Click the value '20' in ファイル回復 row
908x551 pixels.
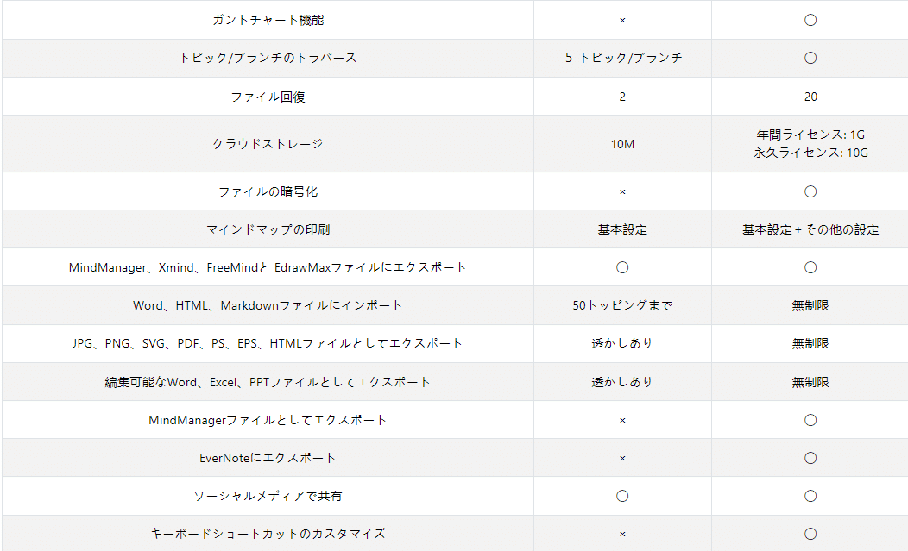(810, 97)
